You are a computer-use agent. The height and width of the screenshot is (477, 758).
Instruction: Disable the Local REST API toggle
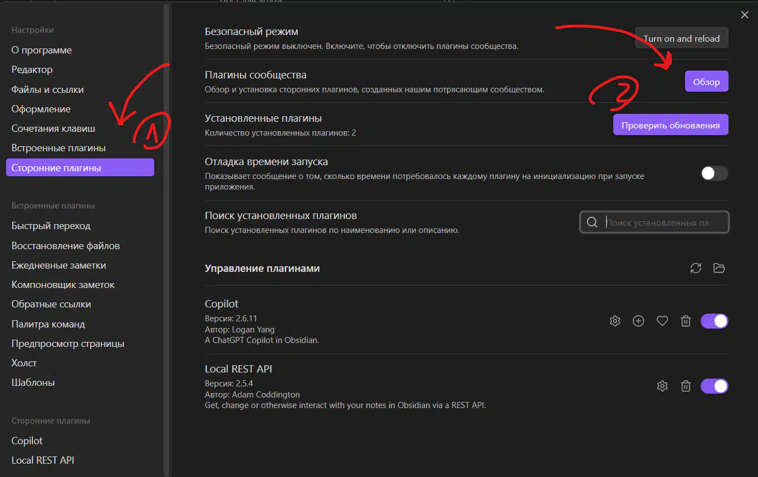tap(714, 386)
